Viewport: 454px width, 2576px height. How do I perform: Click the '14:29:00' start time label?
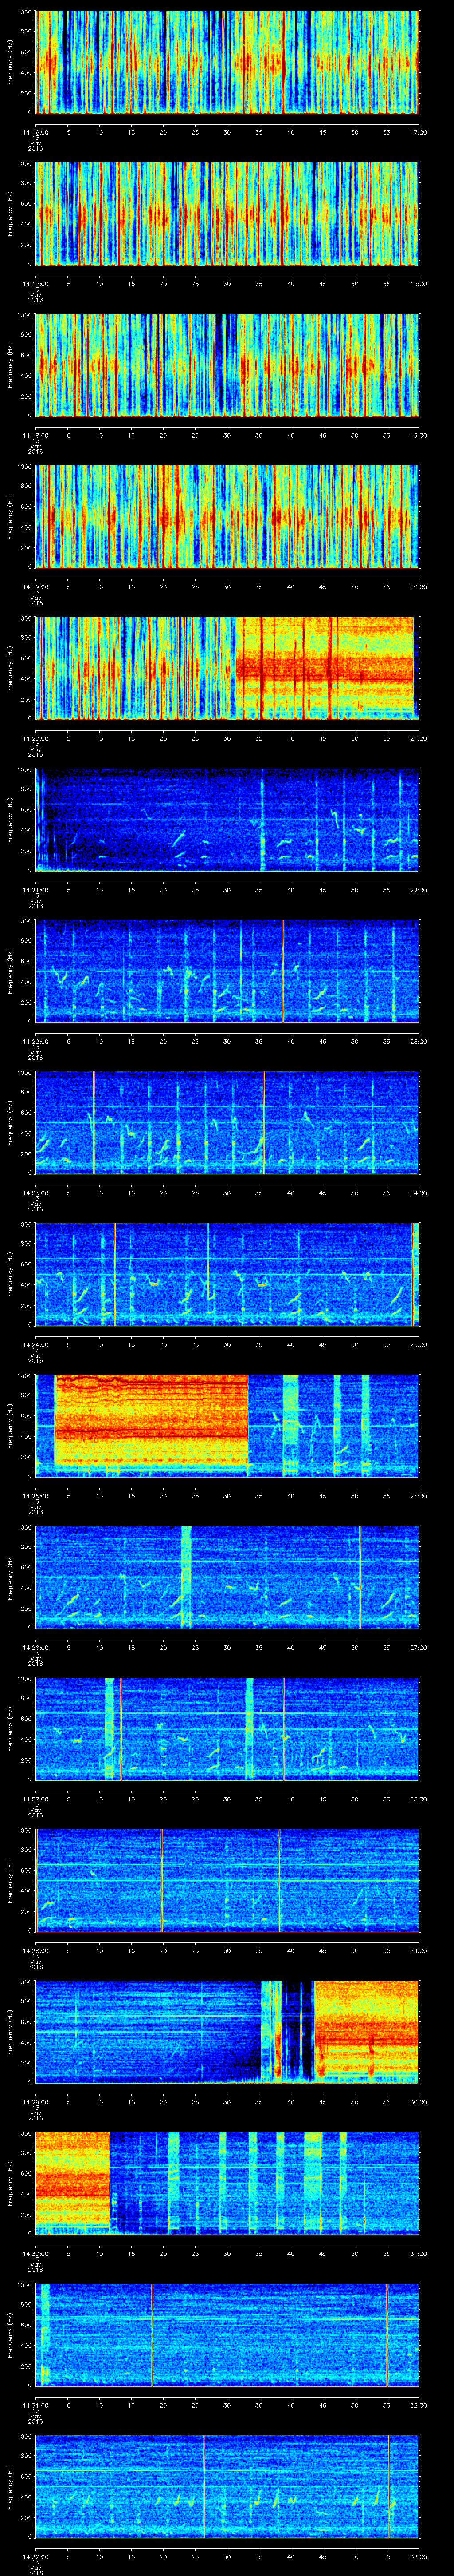tap(36, 2101)
